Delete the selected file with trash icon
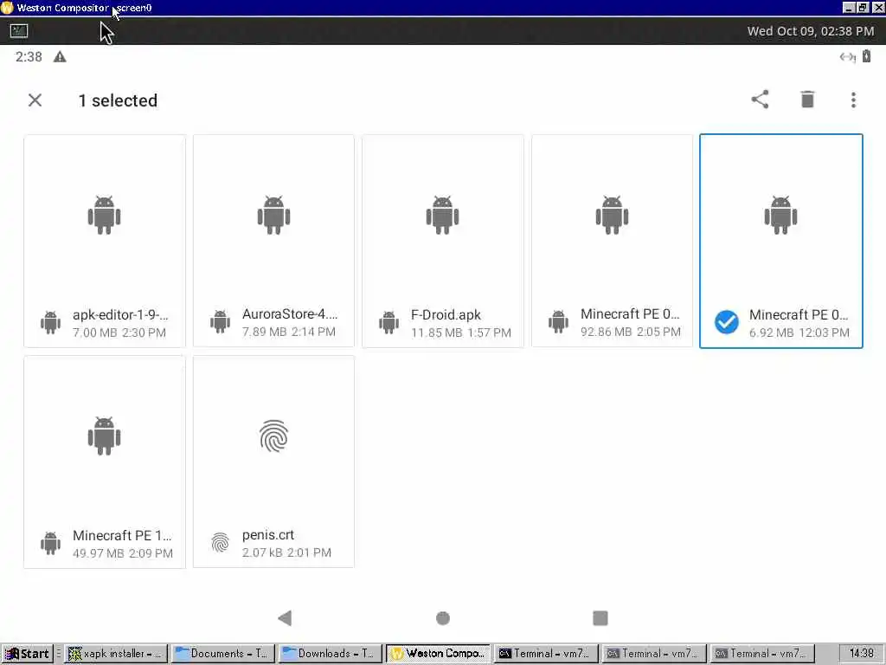Screen dimensions: 886x665 point(807,100)
